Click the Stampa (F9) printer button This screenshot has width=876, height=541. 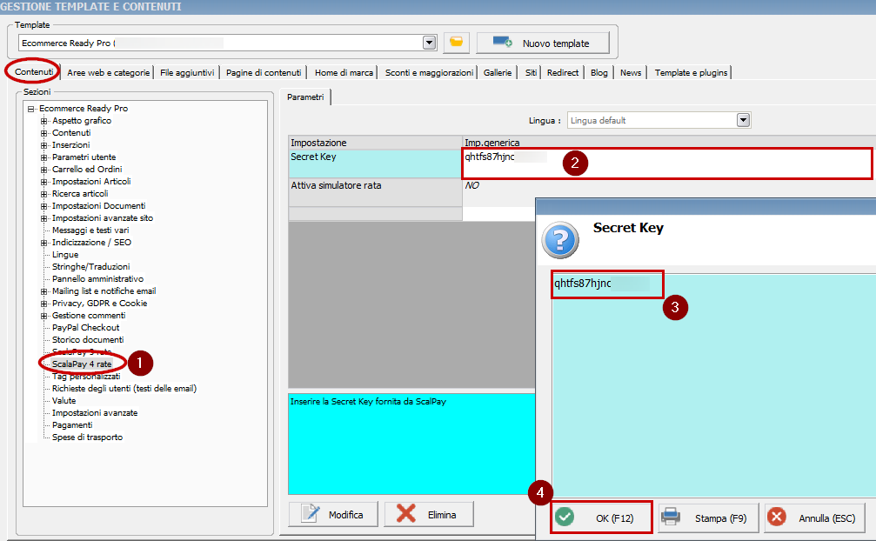pyautogui.click(x=708, y=518)
